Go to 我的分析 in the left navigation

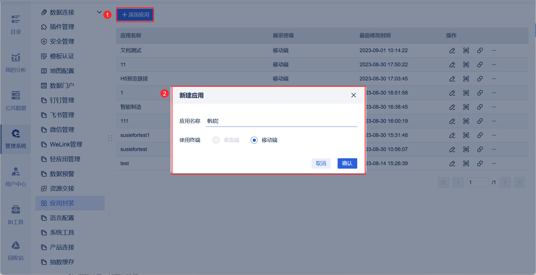(x=16, y=63)
